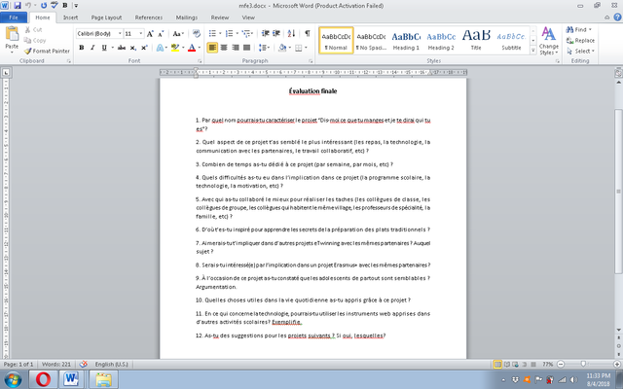Screen dimensions: 623x389
Task: Apply the Heading 1 style
Action: click(406, 41)
